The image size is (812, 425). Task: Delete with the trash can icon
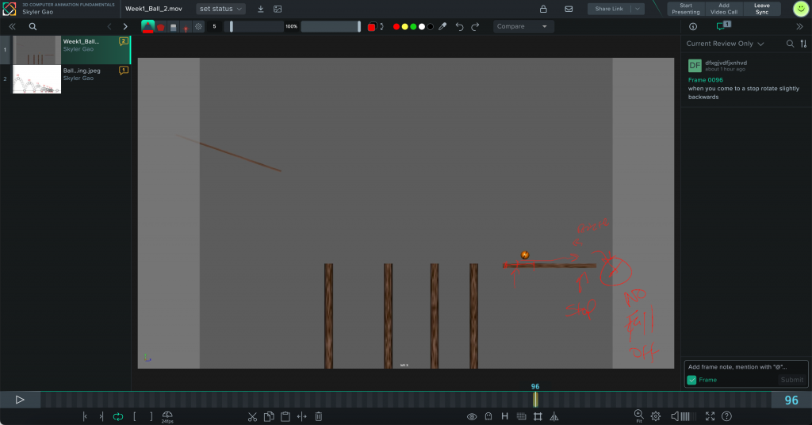(318, 416)
